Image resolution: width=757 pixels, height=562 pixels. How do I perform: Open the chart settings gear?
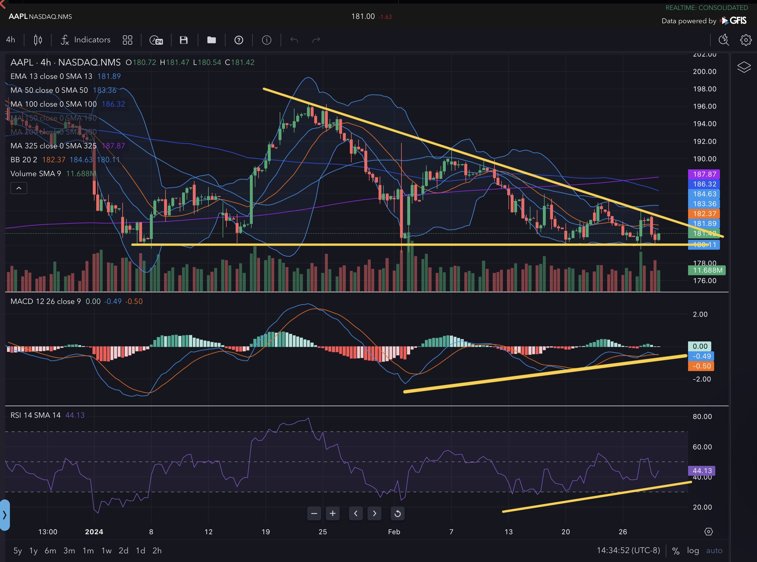click(746, 40)
